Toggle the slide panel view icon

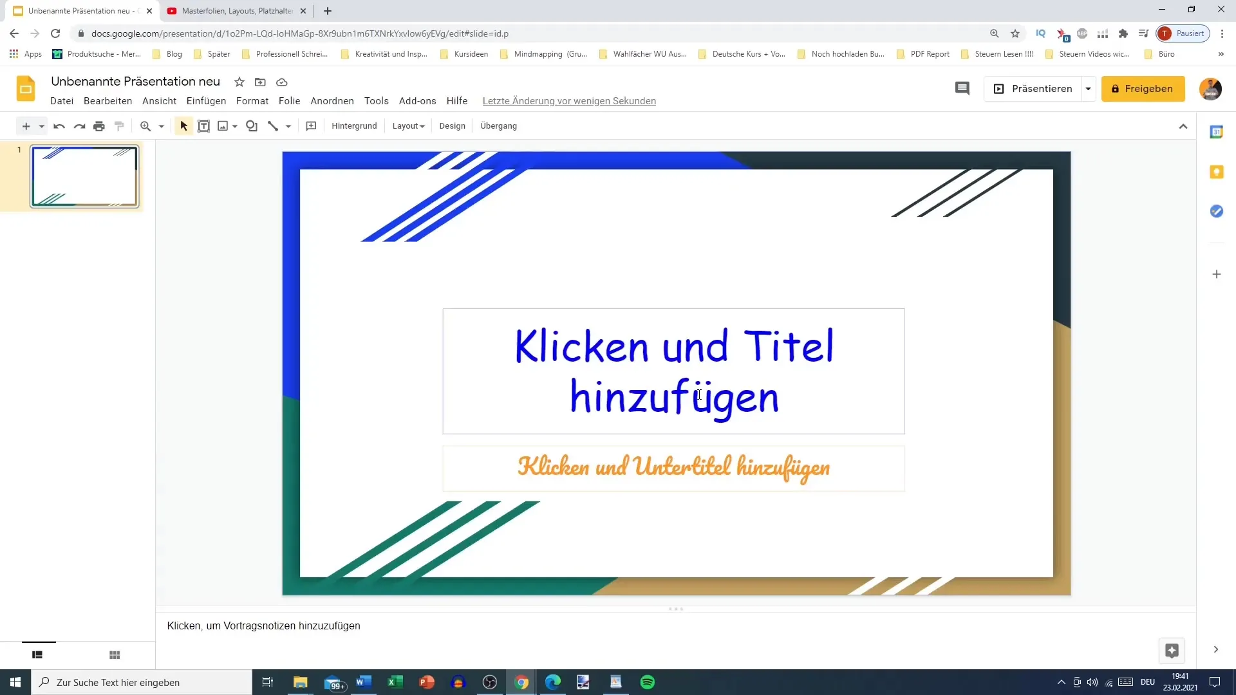coord(37,655)
